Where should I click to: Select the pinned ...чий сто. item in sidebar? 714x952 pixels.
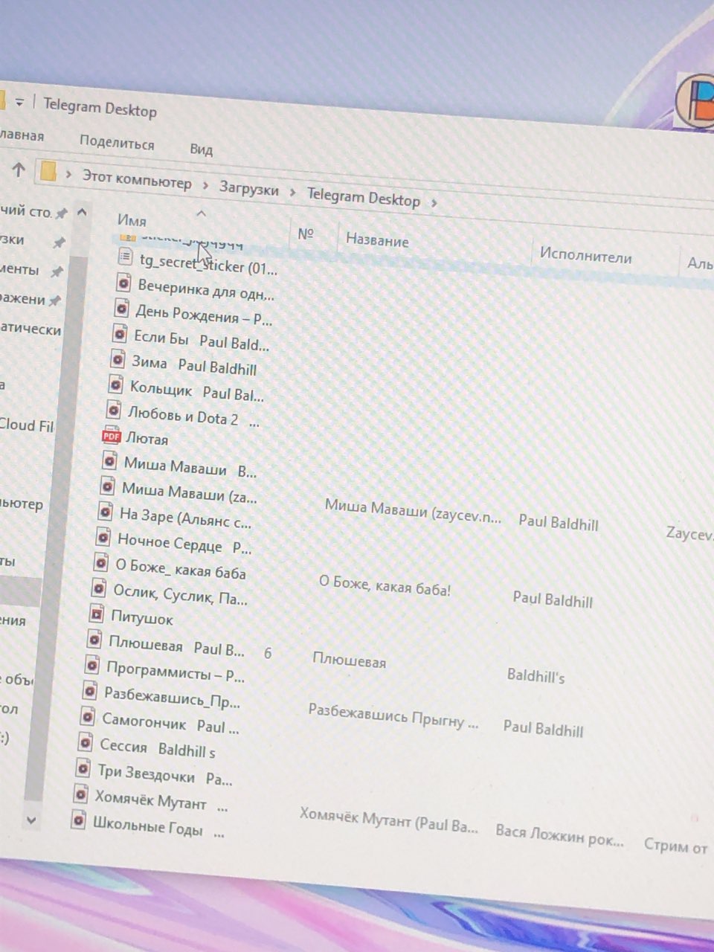(33, 212)
